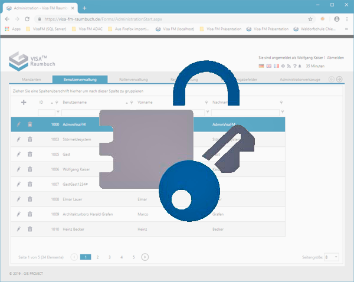Open the notification bell icon
354x282 pixels.
pos(300,66)
